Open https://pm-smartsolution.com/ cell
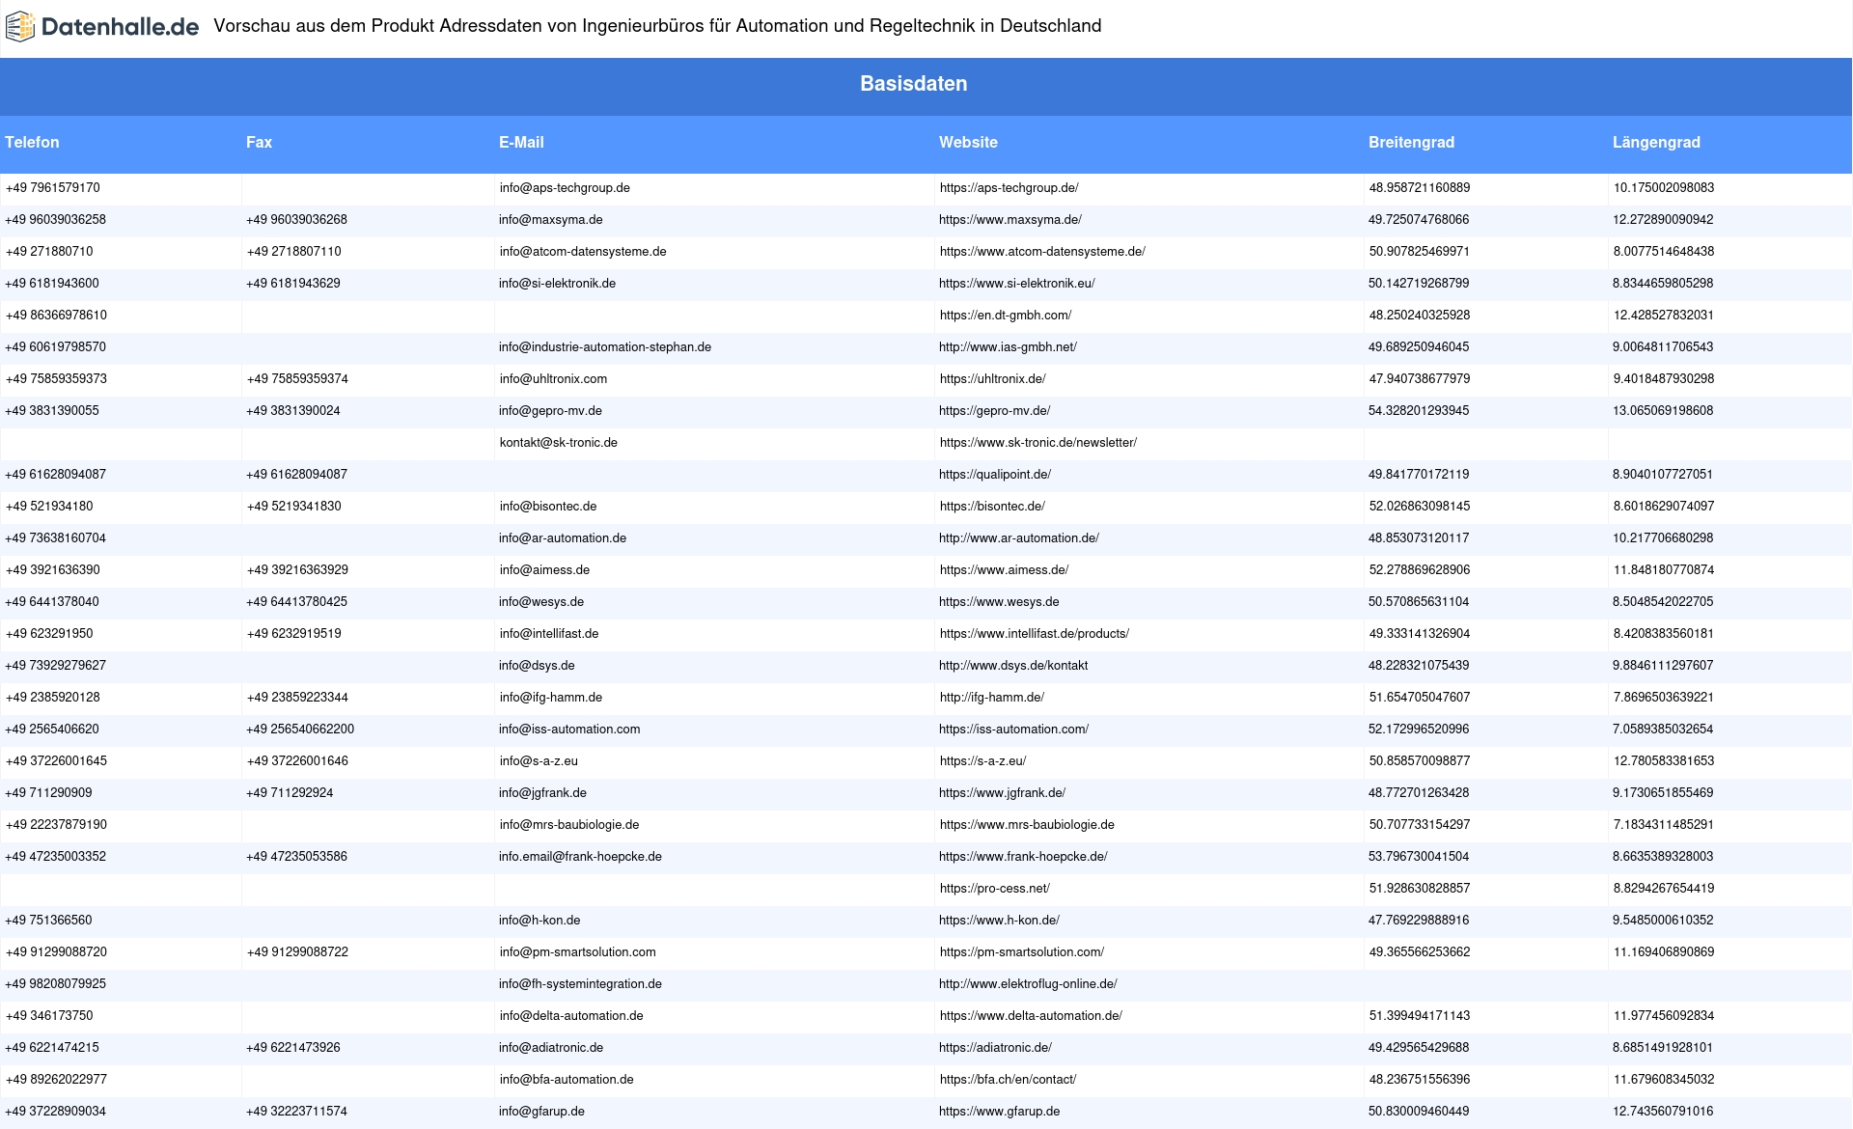The height and width of the screenshot is (1129, 1853). (x=1022, y=952)
